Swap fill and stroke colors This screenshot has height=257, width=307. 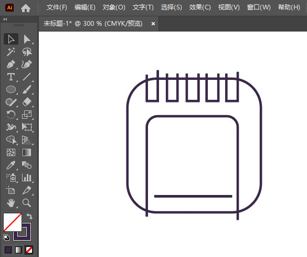29,216
